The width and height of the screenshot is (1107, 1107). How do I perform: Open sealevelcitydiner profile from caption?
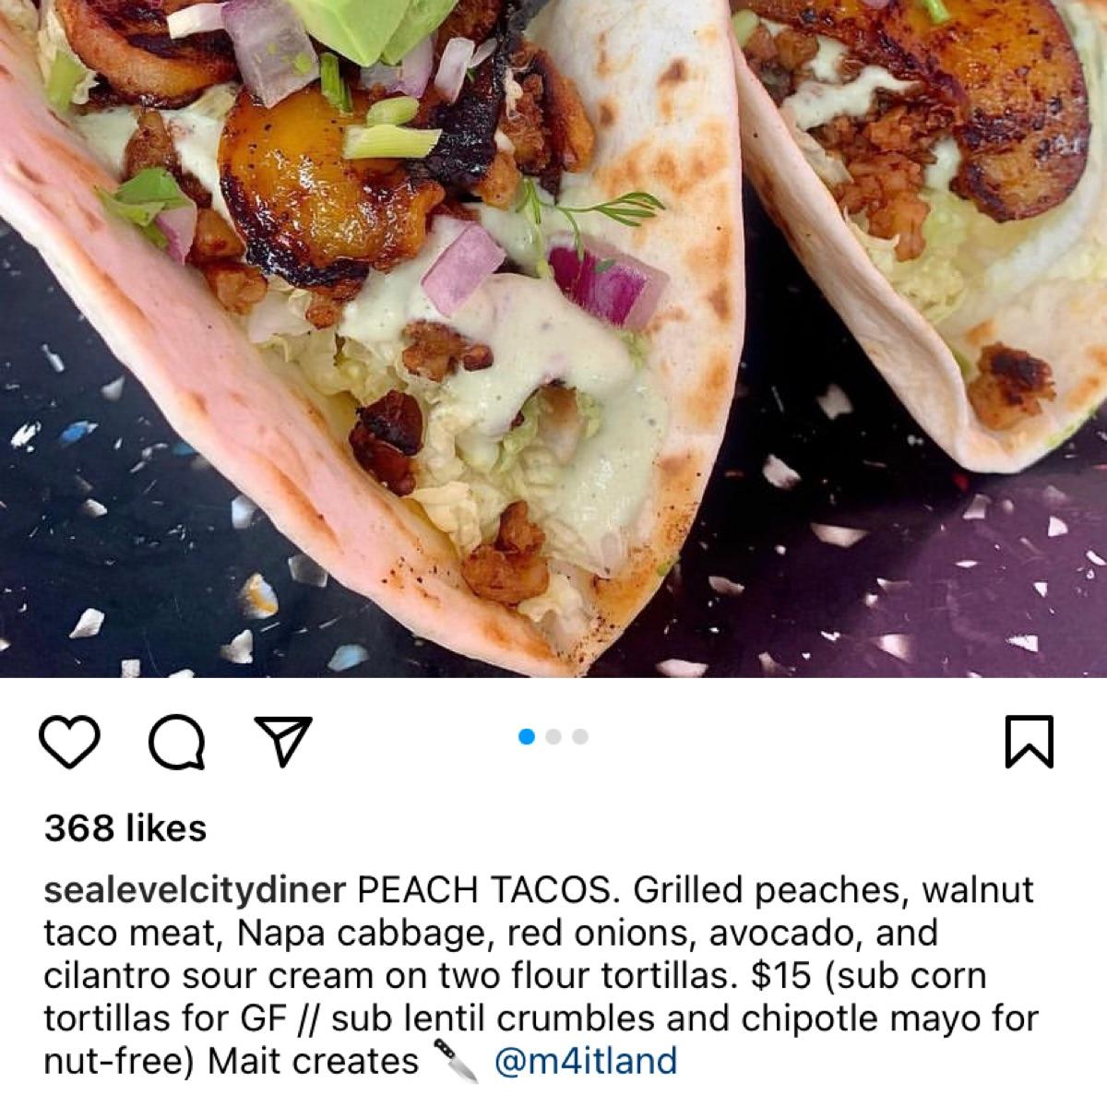[x=195, y=892]
